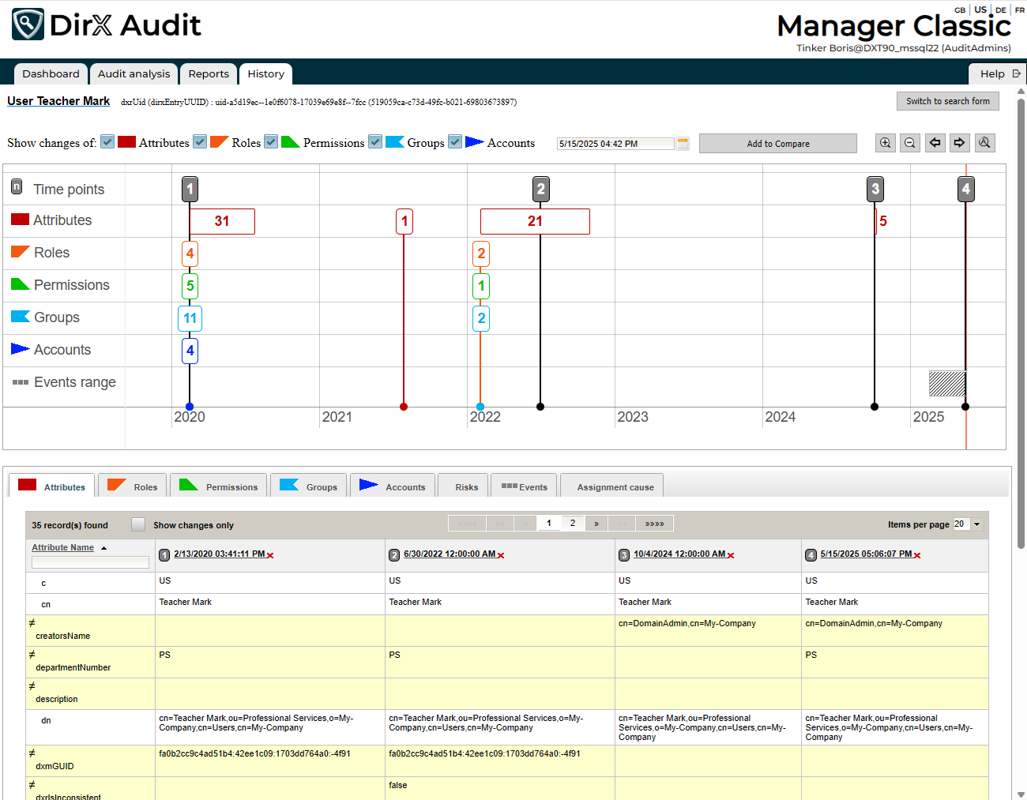Screen dimensions: 1027x800
Task: Uncheck the Roles checkbox
Action: (199, 142)
